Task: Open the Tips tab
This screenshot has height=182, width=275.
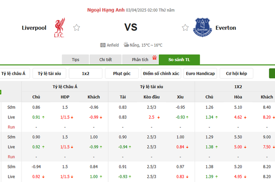Action: [x=76, y=60]
